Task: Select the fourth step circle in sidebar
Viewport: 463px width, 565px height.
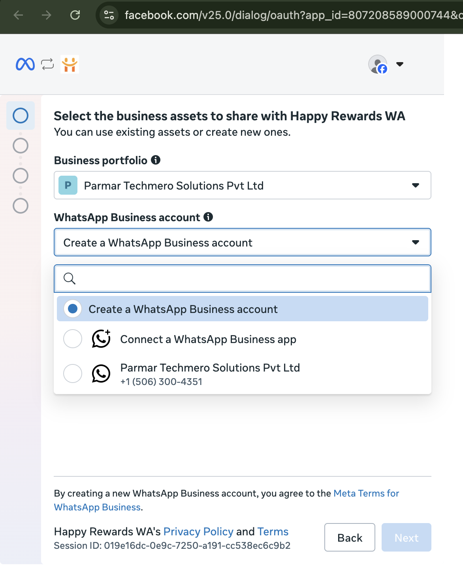Action: point(21,206)
